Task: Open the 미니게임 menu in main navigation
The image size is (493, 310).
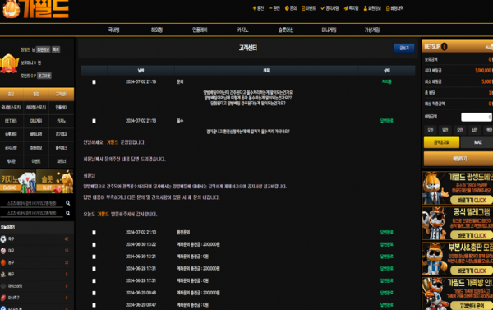Action: 329,30
